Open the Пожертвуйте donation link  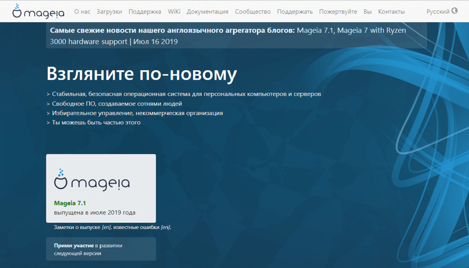338,12
